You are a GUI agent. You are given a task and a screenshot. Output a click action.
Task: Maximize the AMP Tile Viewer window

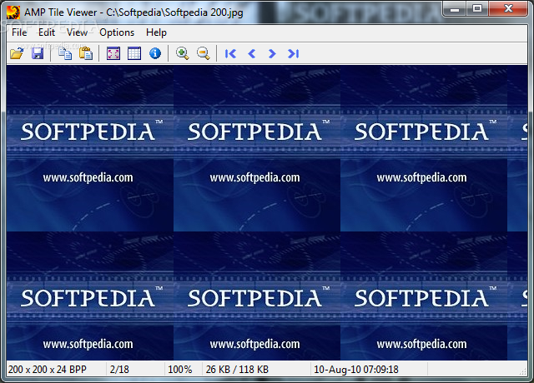(x=477, y=8)
